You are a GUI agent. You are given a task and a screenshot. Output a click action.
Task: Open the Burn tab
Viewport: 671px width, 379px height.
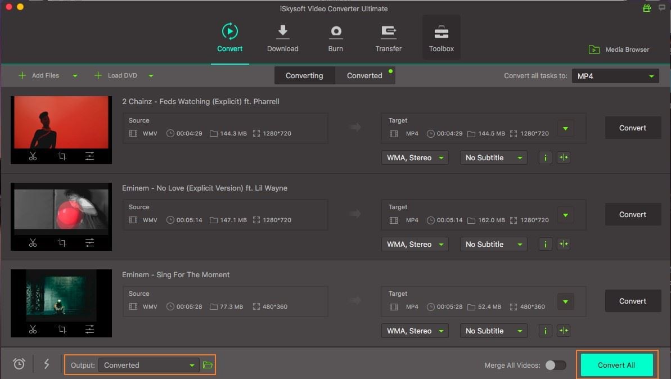tap(335, 38)
